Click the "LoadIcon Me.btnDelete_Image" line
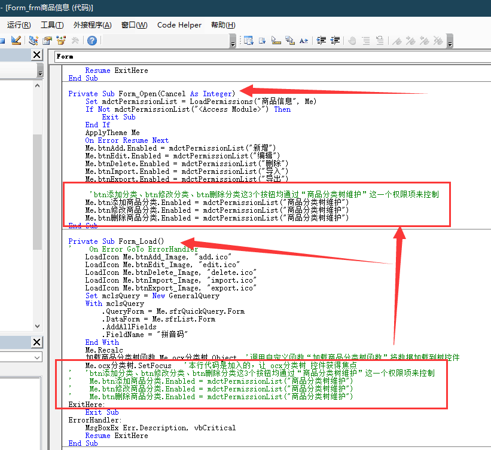The width and height of the screenshot is (491, 450). (x=171, y=273)
